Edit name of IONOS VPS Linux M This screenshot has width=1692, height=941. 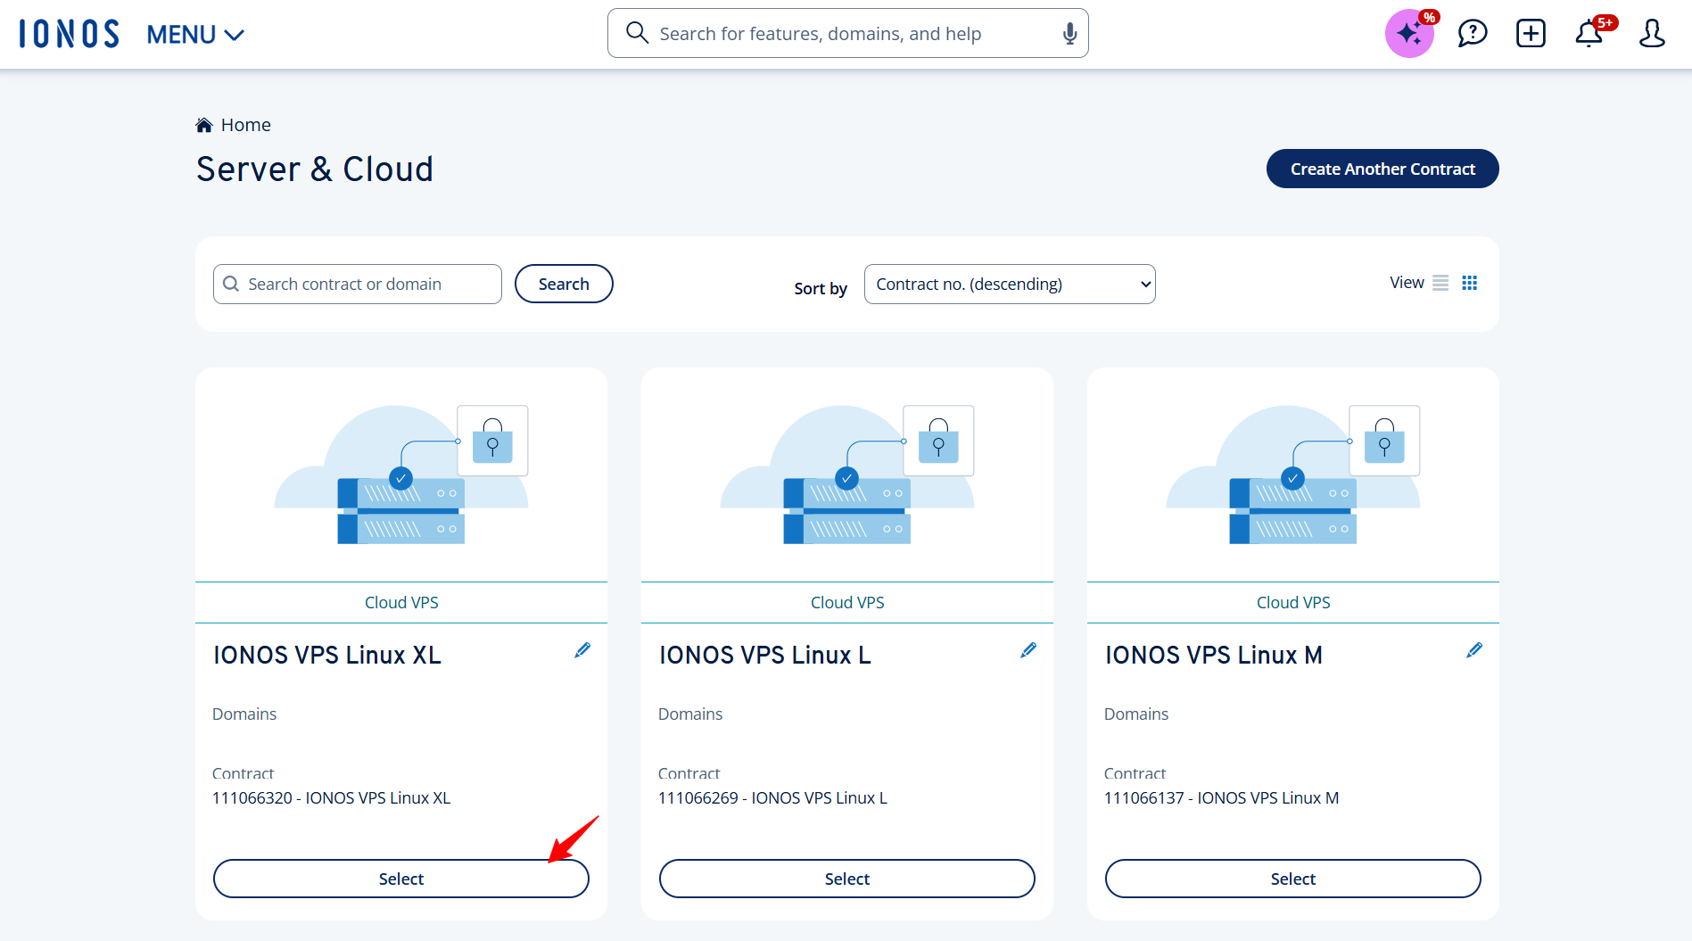point(1474,650)
